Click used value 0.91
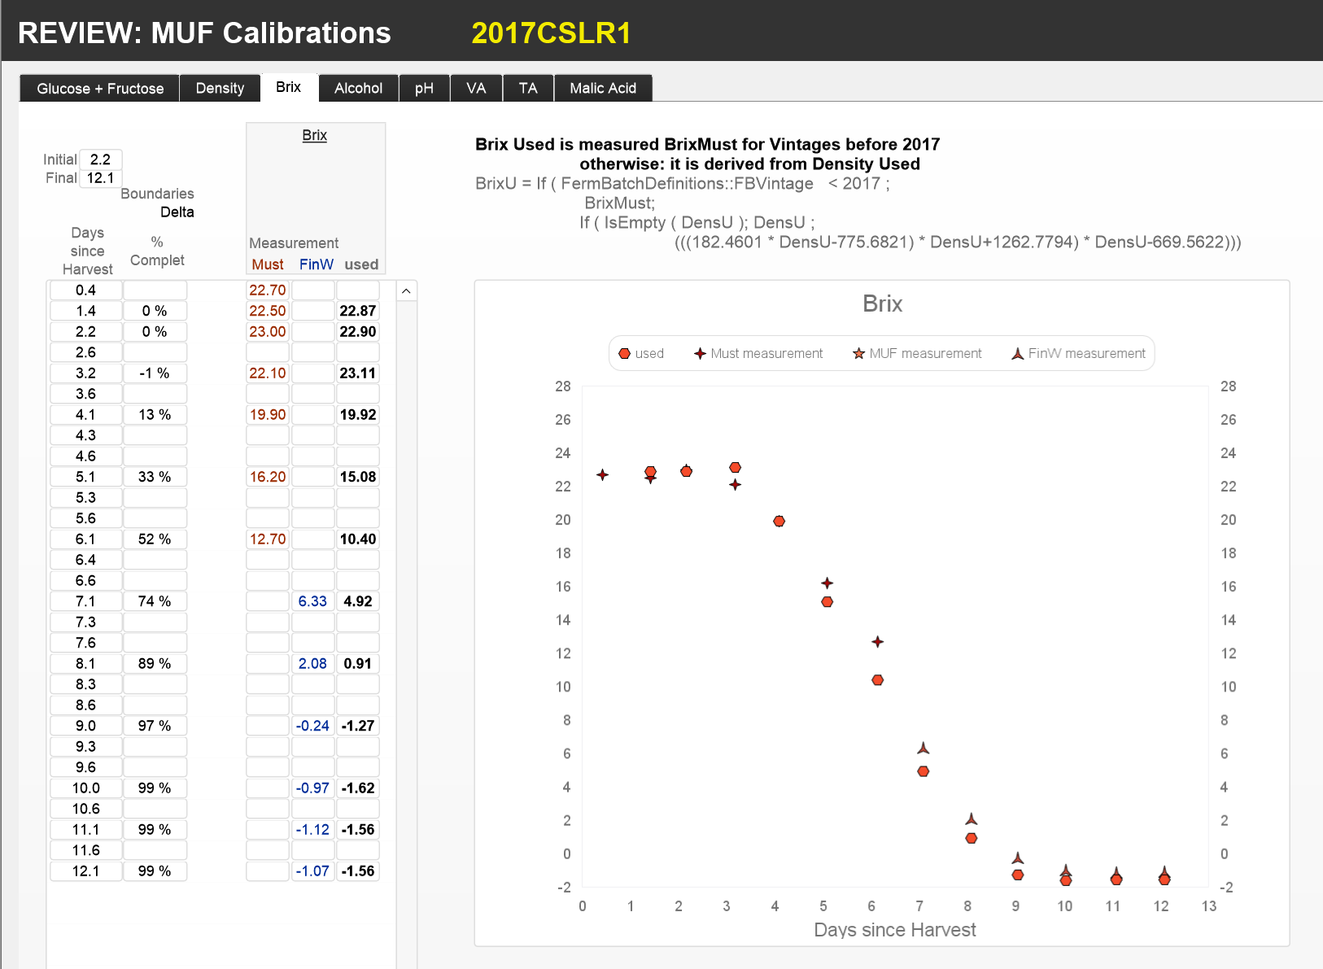Image resolution: width=1323 pixels, height=969 pixels. (358, 664)
